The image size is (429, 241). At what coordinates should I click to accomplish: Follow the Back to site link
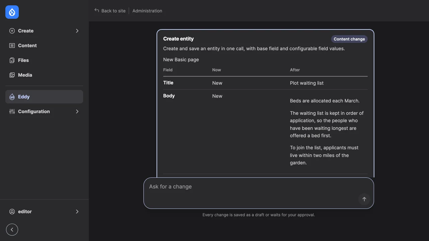pyautogui.click(x=110, y=11)
